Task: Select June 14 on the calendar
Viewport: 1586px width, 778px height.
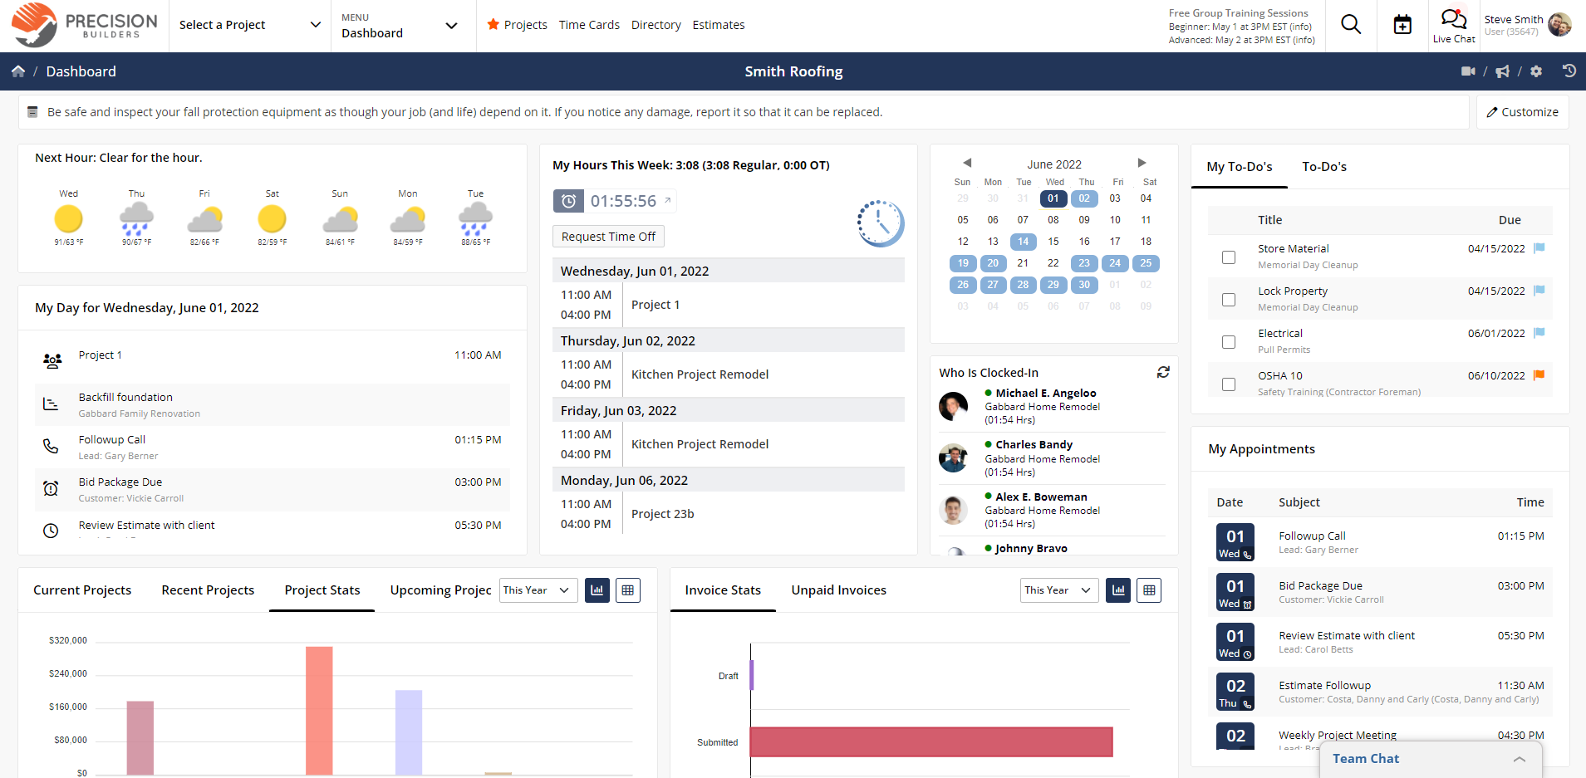Action: tap(1023, 242)
